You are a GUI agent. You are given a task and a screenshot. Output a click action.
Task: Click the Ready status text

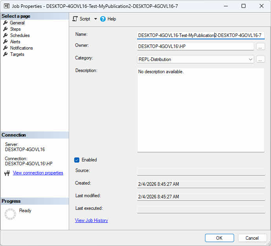(25, 211)
